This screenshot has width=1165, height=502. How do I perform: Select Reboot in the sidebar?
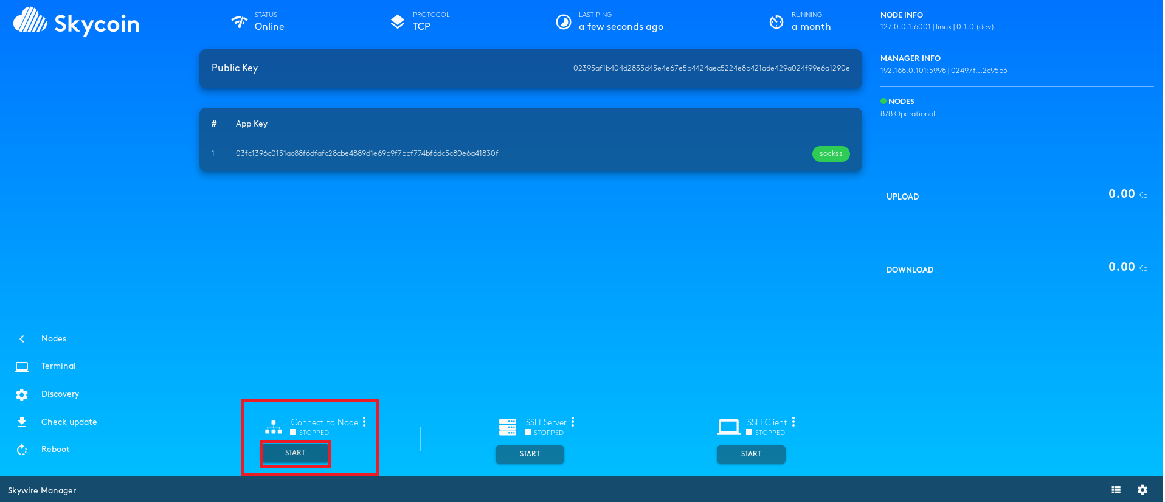click(x=55, y=450)
